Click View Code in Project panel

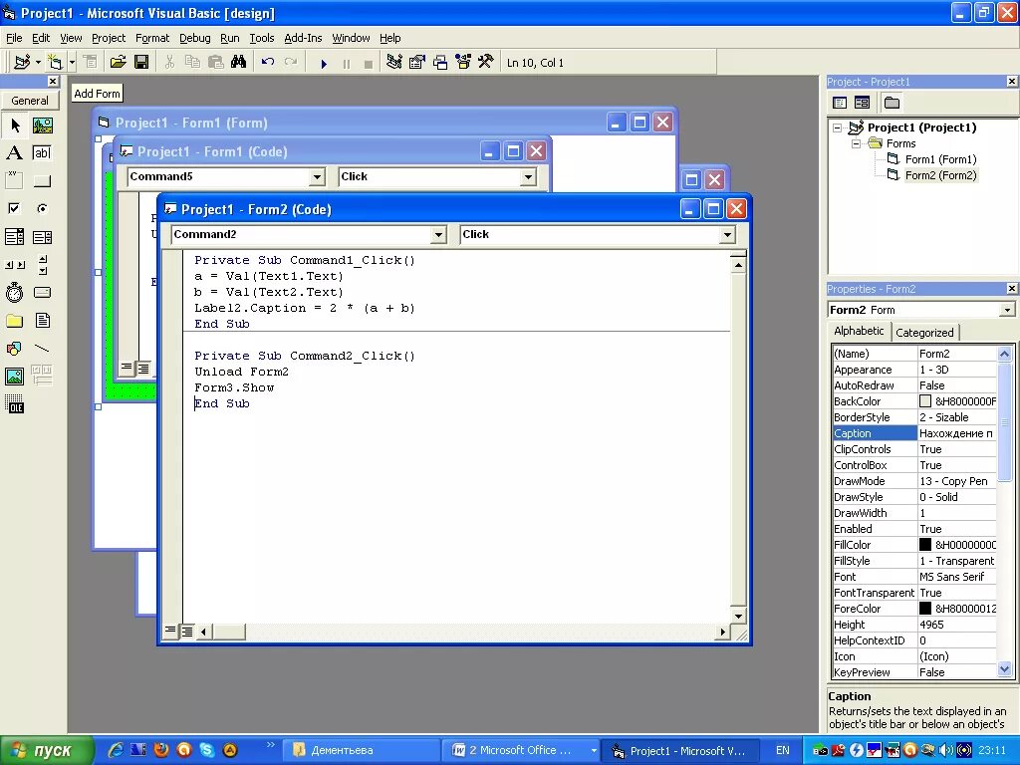click(840, 103)
